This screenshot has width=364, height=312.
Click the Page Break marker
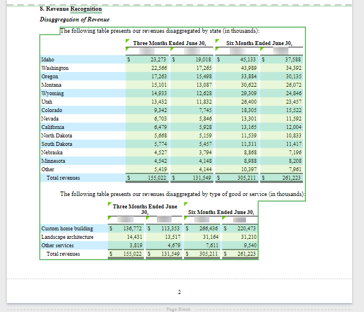tap(179, 309)
